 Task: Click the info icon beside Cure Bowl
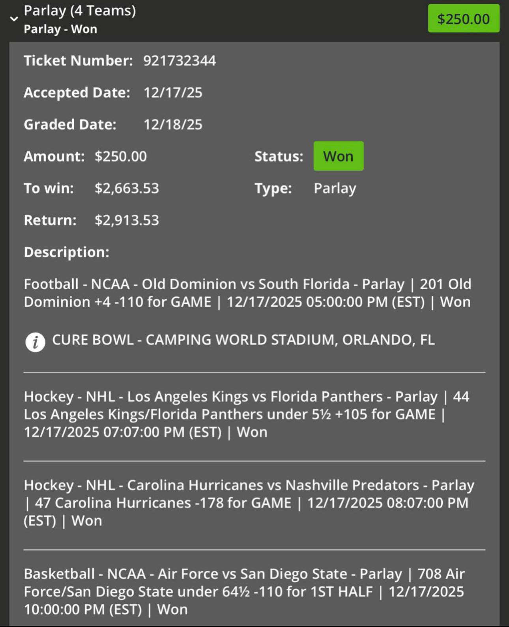point(35,342)
